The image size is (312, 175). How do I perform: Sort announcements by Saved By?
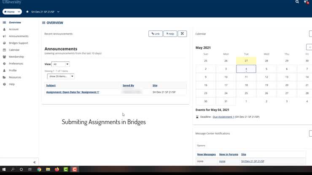[x=128, y=85]
